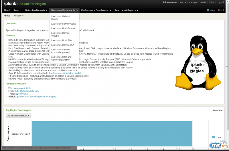Click the Feedback Welcome heading
Viewport: 229px width, 151px height.
coord(16,84)
